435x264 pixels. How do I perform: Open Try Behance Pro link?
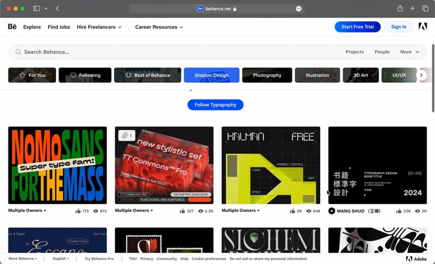[99, 259]
